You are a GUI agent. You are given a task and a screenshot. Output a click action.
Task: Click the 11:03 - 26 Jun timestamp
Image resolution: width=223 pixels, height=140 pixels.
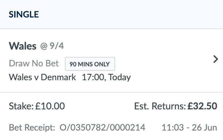tap(189, 128)
